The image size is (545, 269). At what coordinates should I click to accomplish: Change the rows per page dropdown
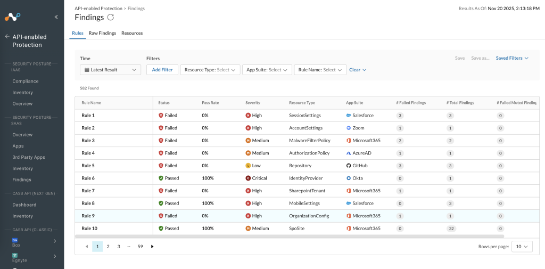tap(522, 247)
